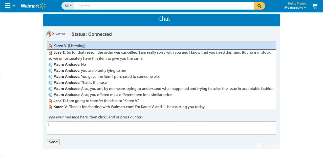
Task: Click the Disconnect chat icon
Action: [x=49, y=34]
